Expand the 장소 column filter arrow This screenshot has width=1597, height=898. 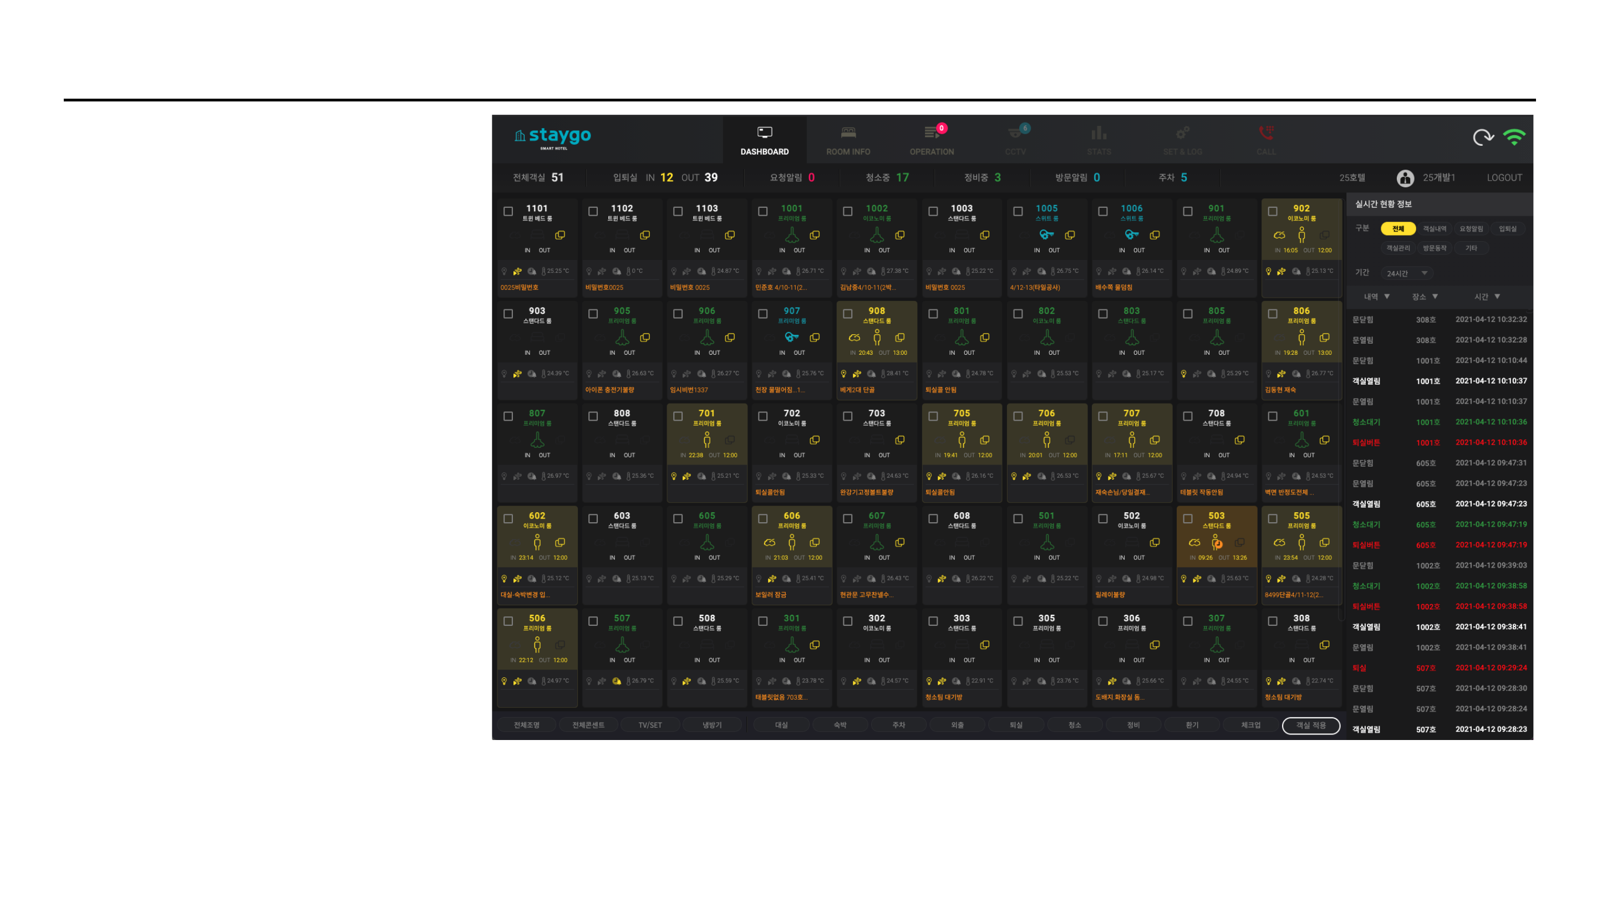coord(1435,297)
